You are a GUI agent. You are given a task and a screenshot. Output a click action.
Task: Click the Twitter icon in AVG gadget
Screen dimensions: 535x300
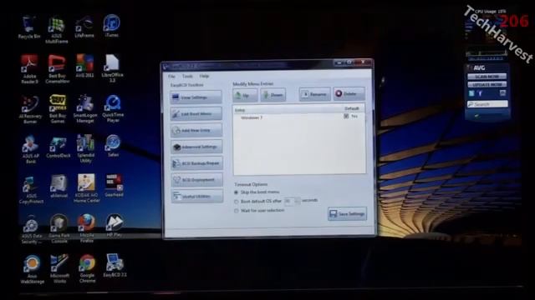click(471, 93)
